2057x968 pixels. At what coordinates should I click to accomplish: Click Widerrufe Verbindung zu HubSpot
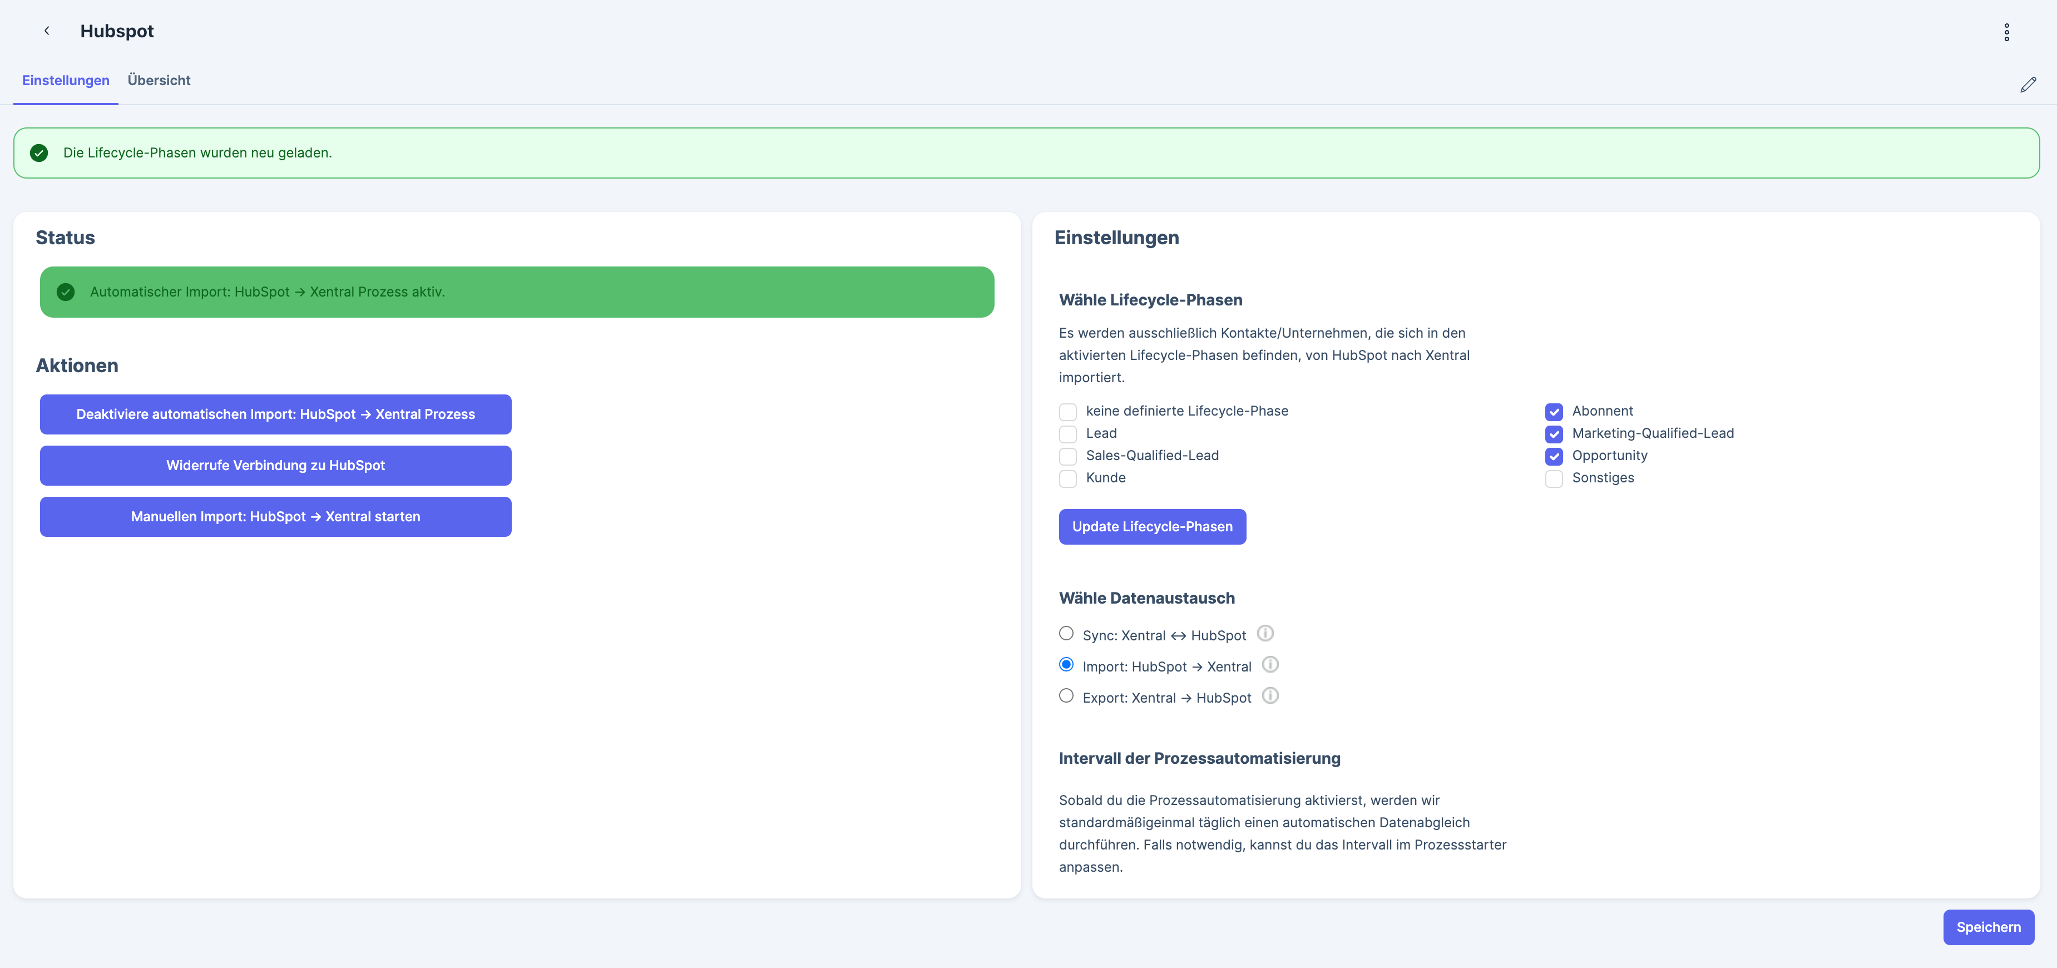coord(275,465)
